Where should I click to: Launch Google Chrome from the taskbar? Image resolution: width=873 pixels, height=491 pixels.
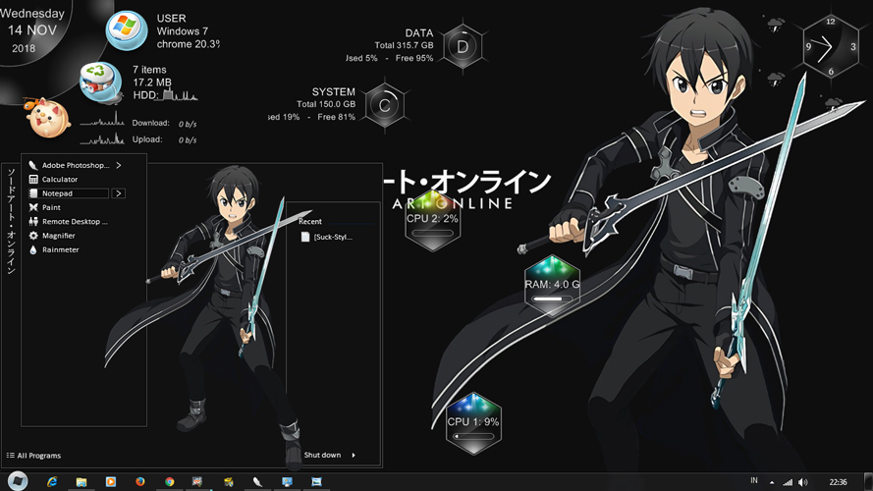(169, 481)
